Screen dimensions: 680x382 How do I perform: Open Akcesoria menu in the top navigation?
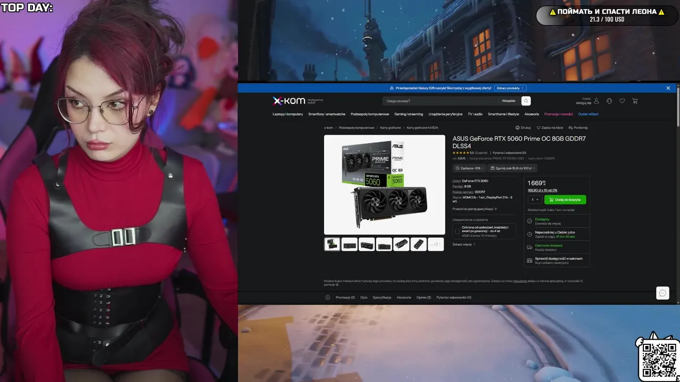click(531, 114)
